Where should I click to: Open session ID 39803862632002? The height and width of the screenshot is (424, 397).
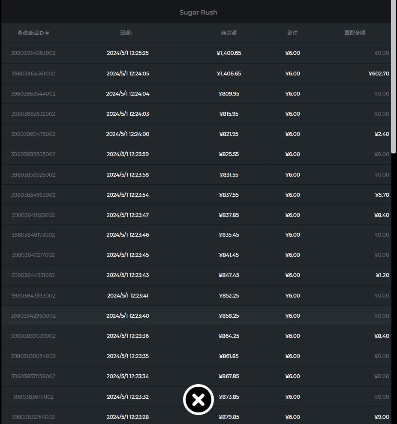coord(33,114)
